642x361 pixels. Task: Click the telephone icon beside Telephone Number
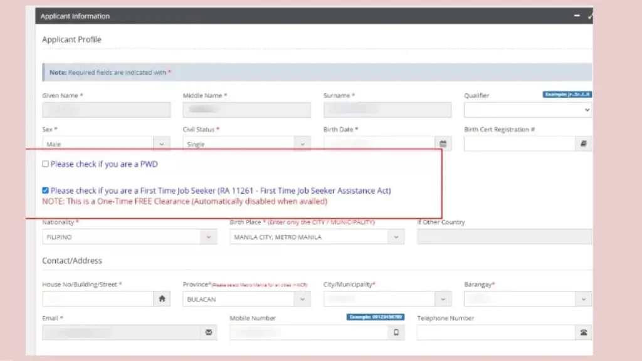584,332
